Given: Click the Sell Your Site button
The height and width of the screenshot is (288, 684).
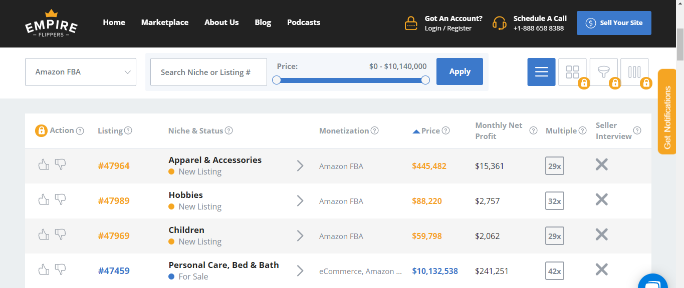Looking at the screenshot, I should [x=614, y=23].
